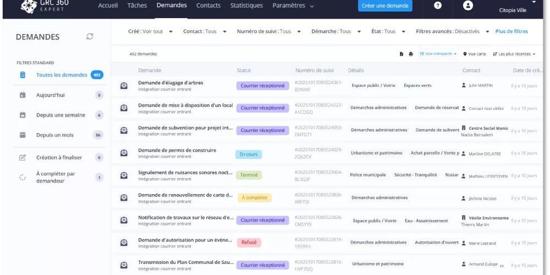Click the Créer une demande button
This screenshot has width=550, height=275.
(385, 5)
